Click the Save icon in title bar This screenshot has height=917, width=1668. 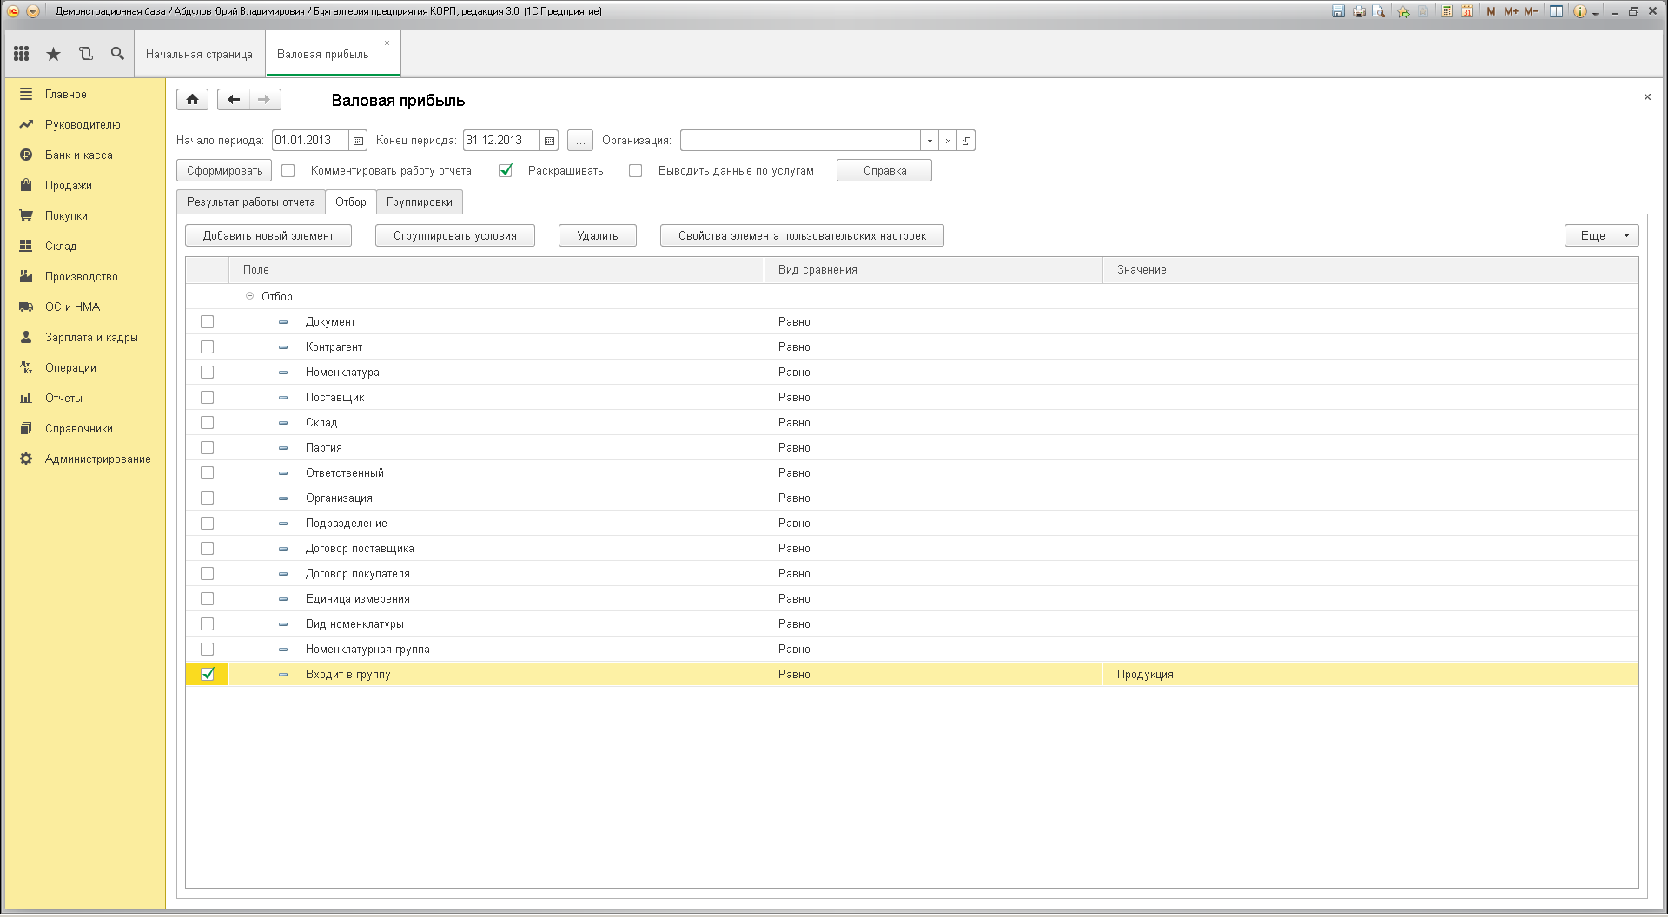click(1338, 11)
